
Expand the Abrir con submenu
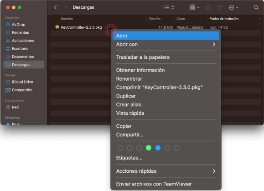pyautogui.click(x=166, y=44)
